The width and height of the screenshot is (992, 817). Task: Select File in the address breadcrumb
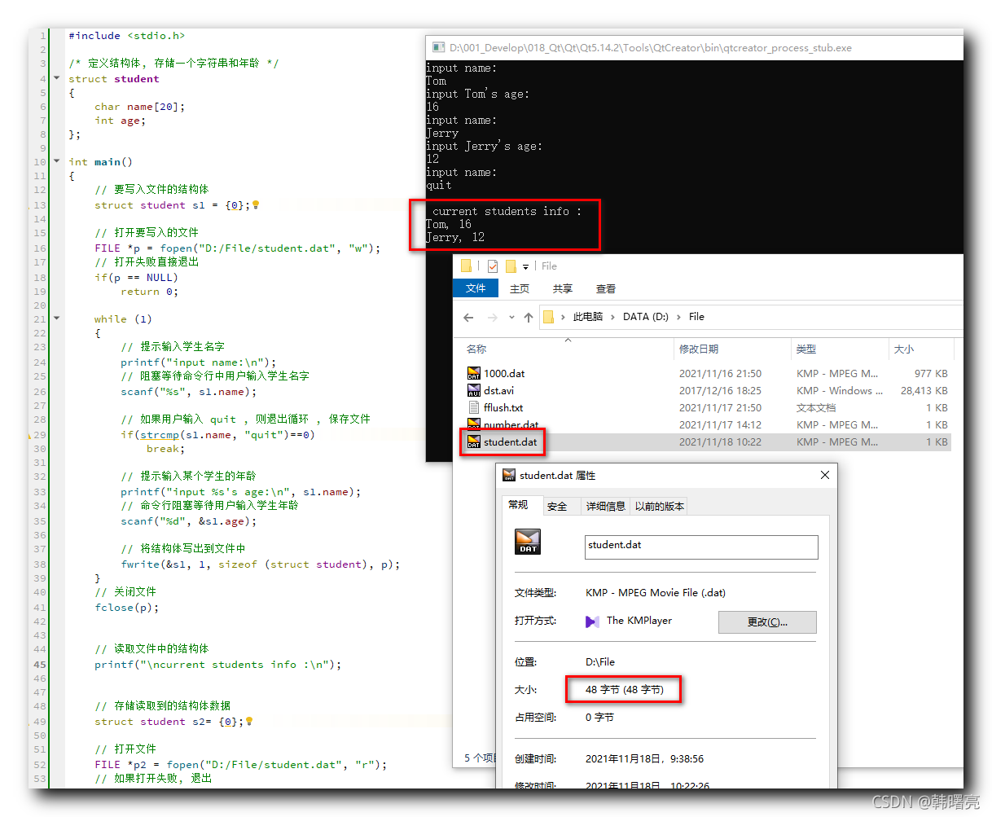tap(696, 317)
